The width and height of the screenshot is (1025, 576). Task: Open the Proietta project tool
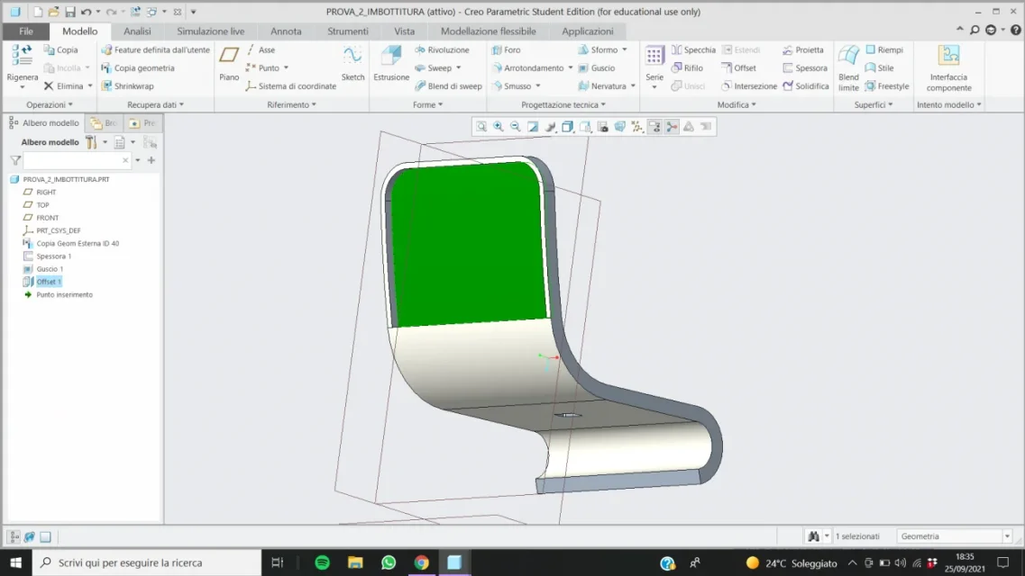tap(802, 49)
